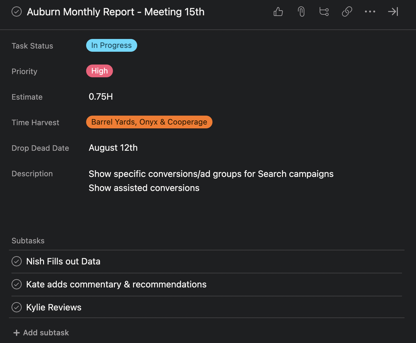Check off the Kate adds commentary subtask
Screen dimensions: 416x343
pos(17,284)
